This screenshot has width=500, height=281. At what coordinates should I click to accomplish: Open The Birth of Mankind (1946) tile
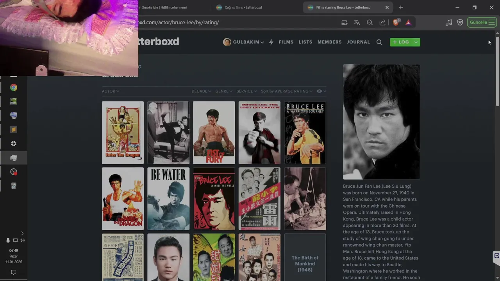click(305, 257)
